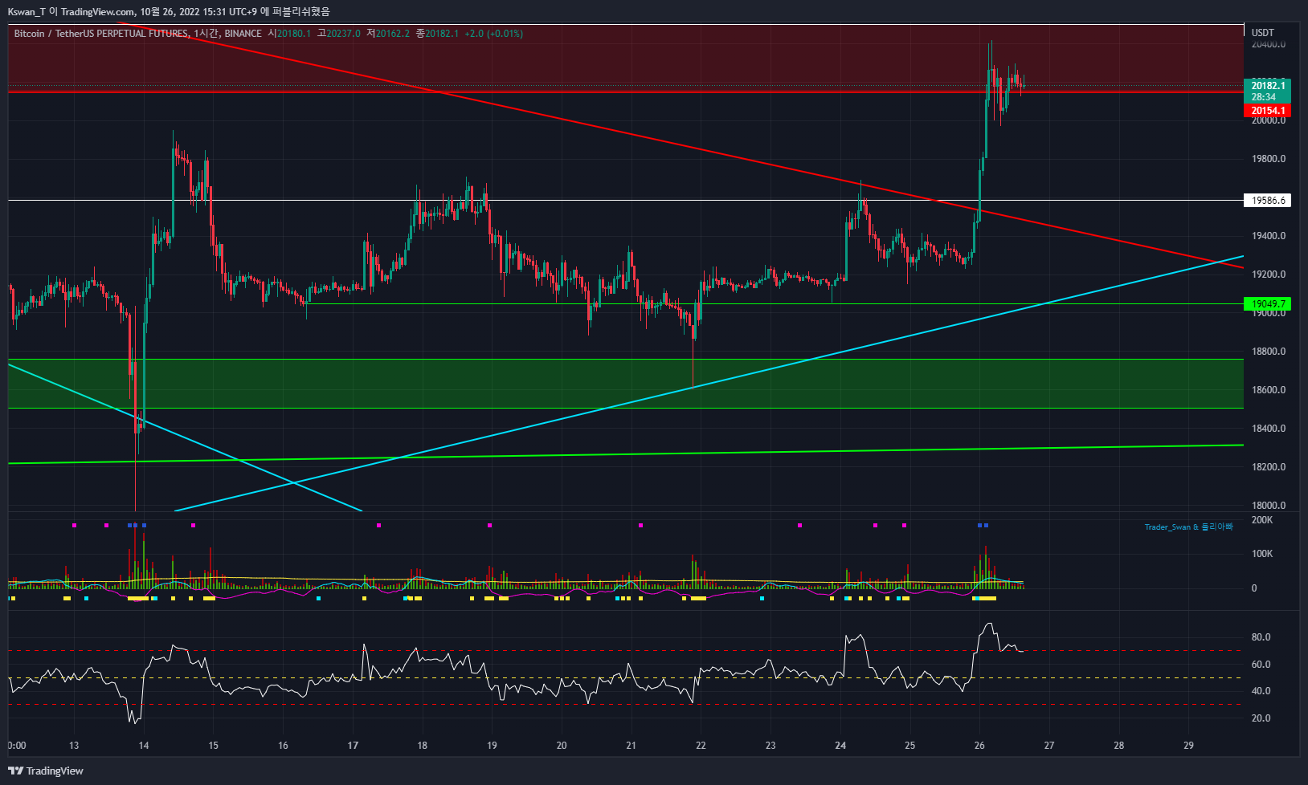Click the 80.0 RSI axis label
Image resolution: width=1308 pixels, height=785 pixels.
click(1261, 637)
